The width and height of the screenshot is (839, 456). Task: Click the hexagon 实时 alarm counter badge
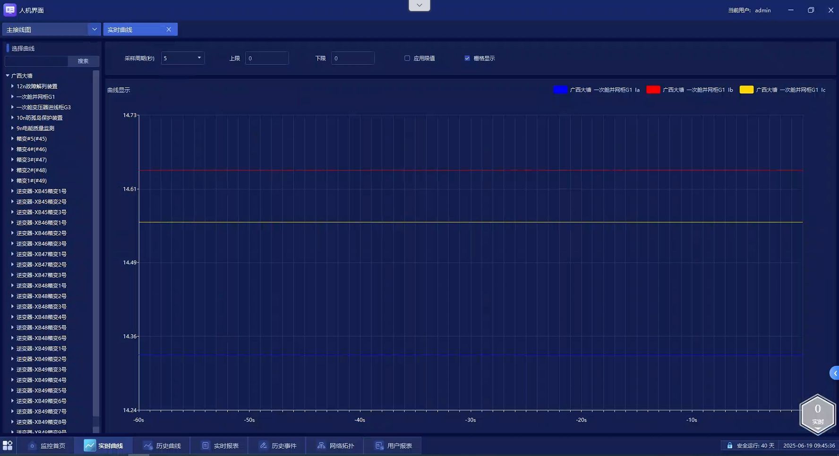[818, 414]
